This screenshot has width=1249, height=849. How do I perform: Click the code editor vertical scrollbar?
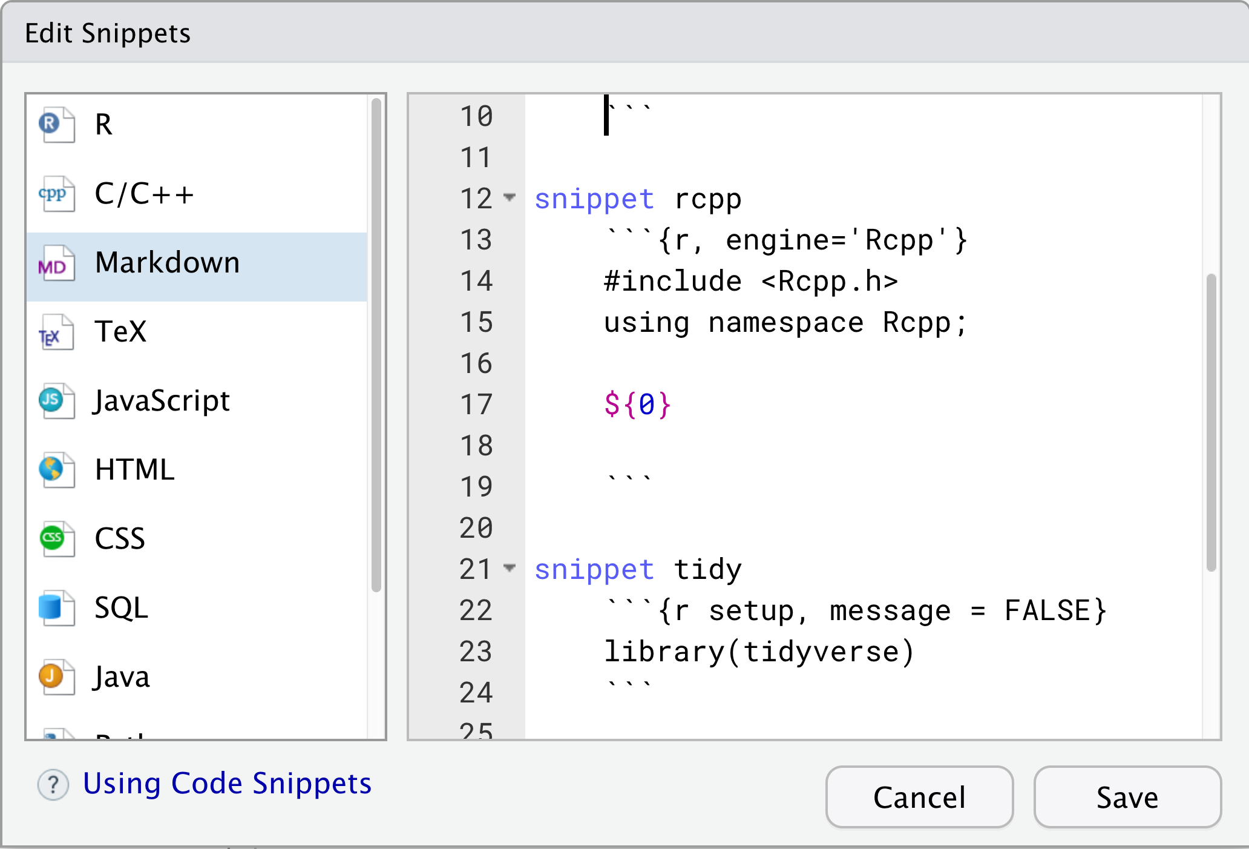pyautogui.click(x=1211, y=422)
